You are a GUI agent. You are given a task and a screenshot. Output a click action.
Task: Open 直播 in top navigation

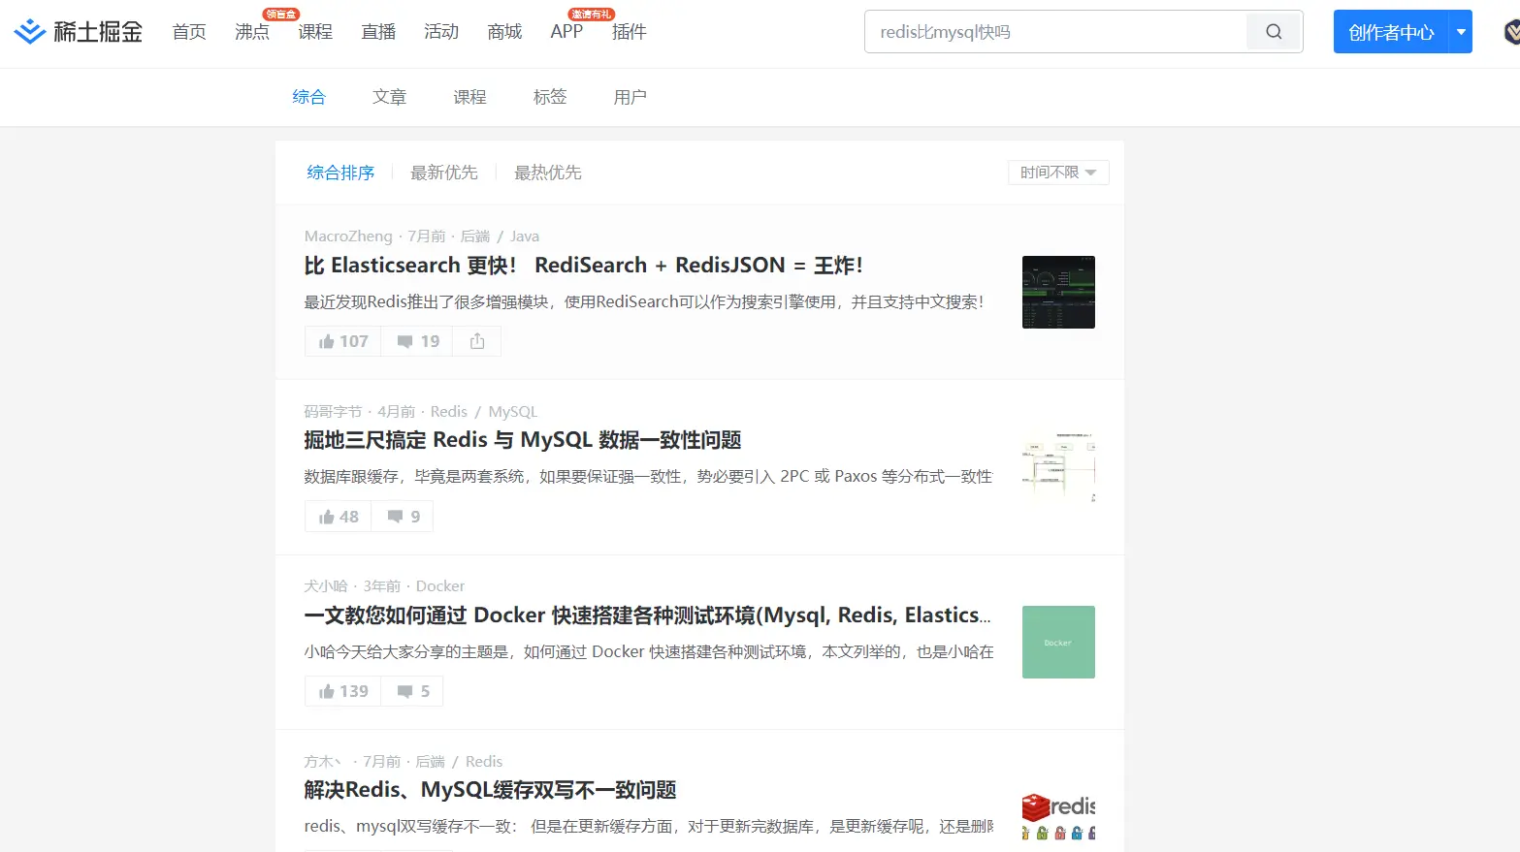pyautogui.click(x=378, y=32)
